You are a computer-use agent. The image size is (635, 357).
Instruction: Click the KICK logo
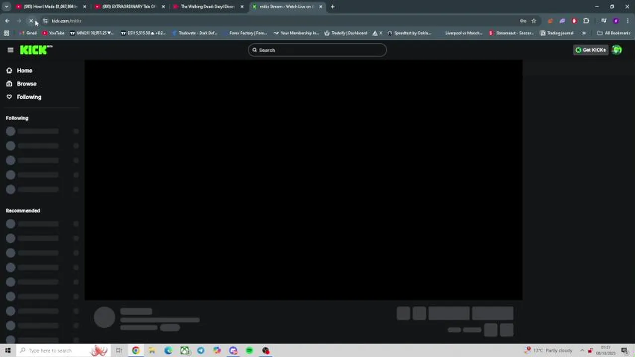pyautogui.click(x=36, y=50)
